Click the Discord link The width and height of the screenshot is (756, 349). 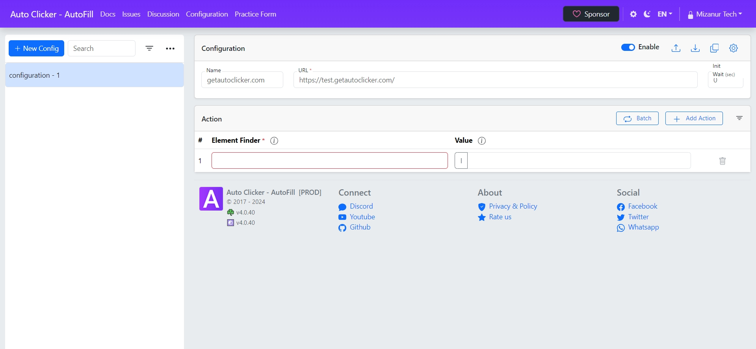tap(361, 206)
